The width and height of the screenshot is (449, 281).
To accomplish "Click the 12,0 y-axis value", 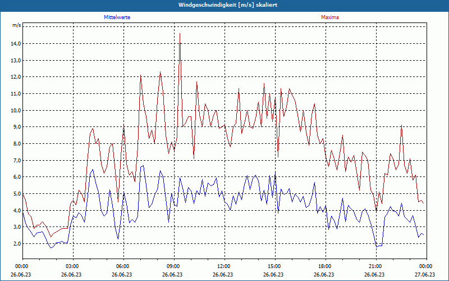I will 16,77.
